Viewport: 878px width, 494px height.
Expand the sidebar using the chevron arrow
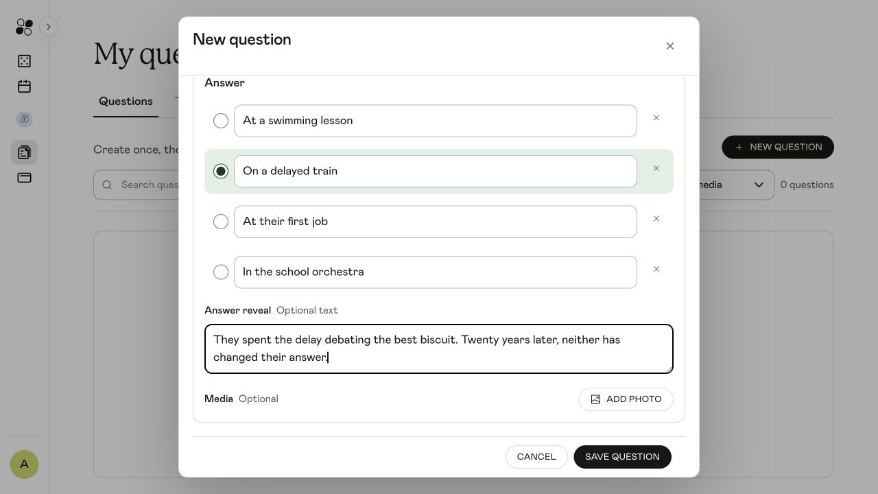pos(49,27)
